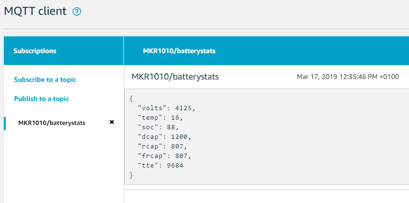Remove the MKR1010/batterystats subscription with X
This screenshot has height=203, width=409.
pos(112,122)
